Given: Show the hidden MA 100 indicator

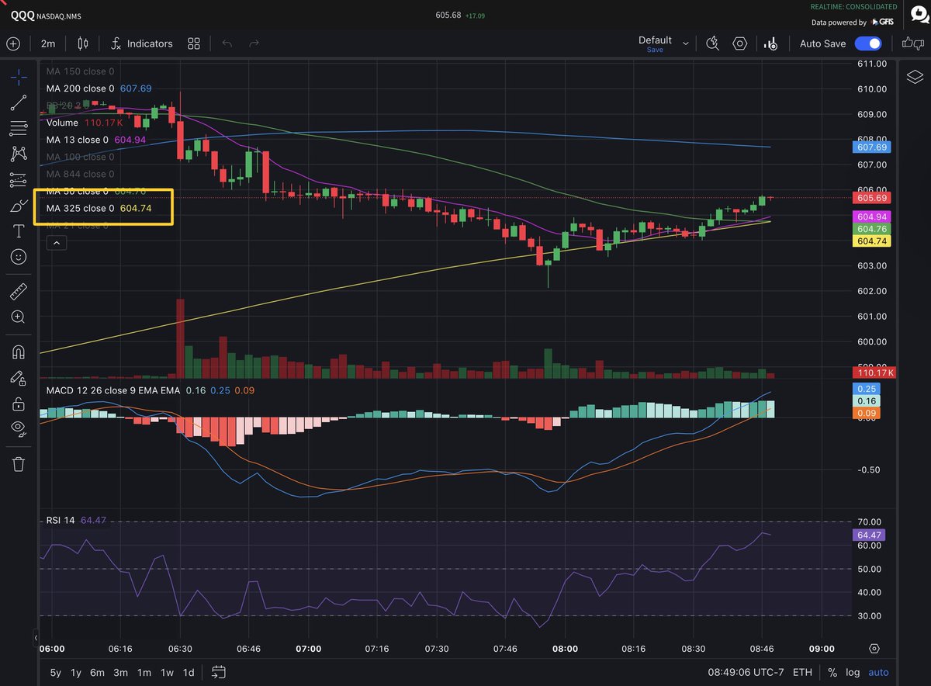Looking at the screenshot, I should pos(80,157).
